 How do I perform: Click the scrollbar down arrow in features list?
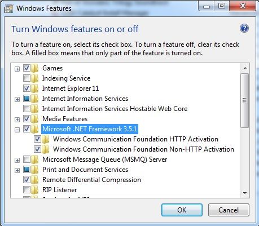[245, 193]
